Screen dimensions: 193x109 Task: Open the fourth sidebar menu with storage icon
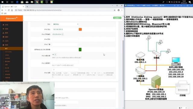point(5,37)
